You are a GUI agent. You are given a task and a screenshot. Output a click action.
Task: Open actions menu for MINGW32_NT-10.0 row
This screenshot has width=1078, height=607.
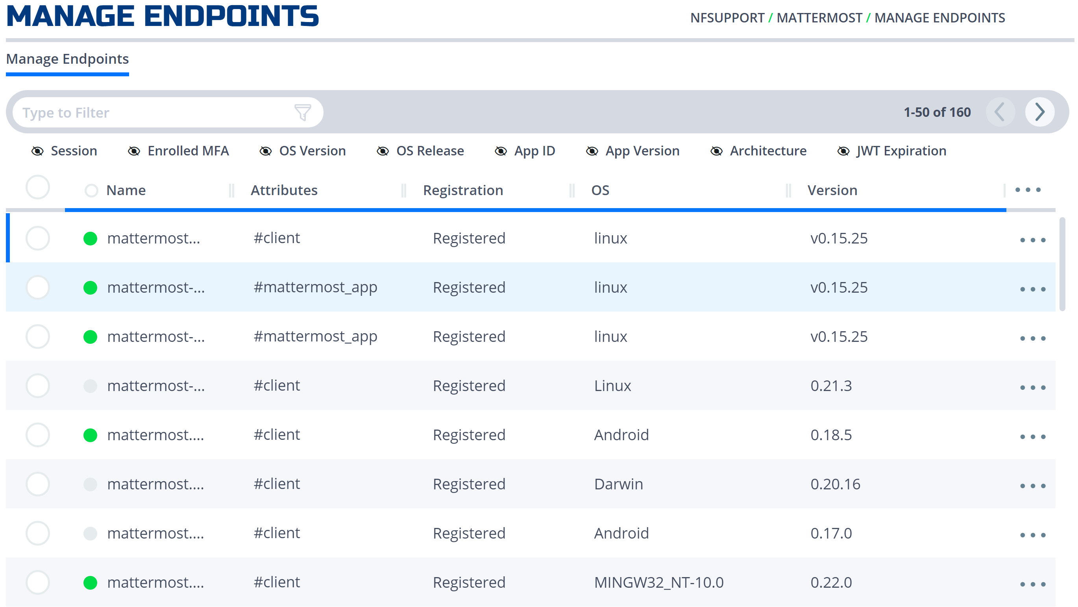pyautogui.click(x=1032, y=584)
